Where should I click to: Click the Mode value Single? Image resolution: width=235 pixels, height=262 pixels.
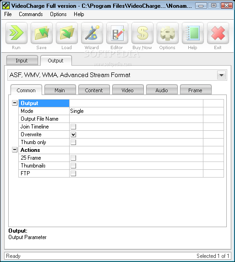click(x=77, y=111)
